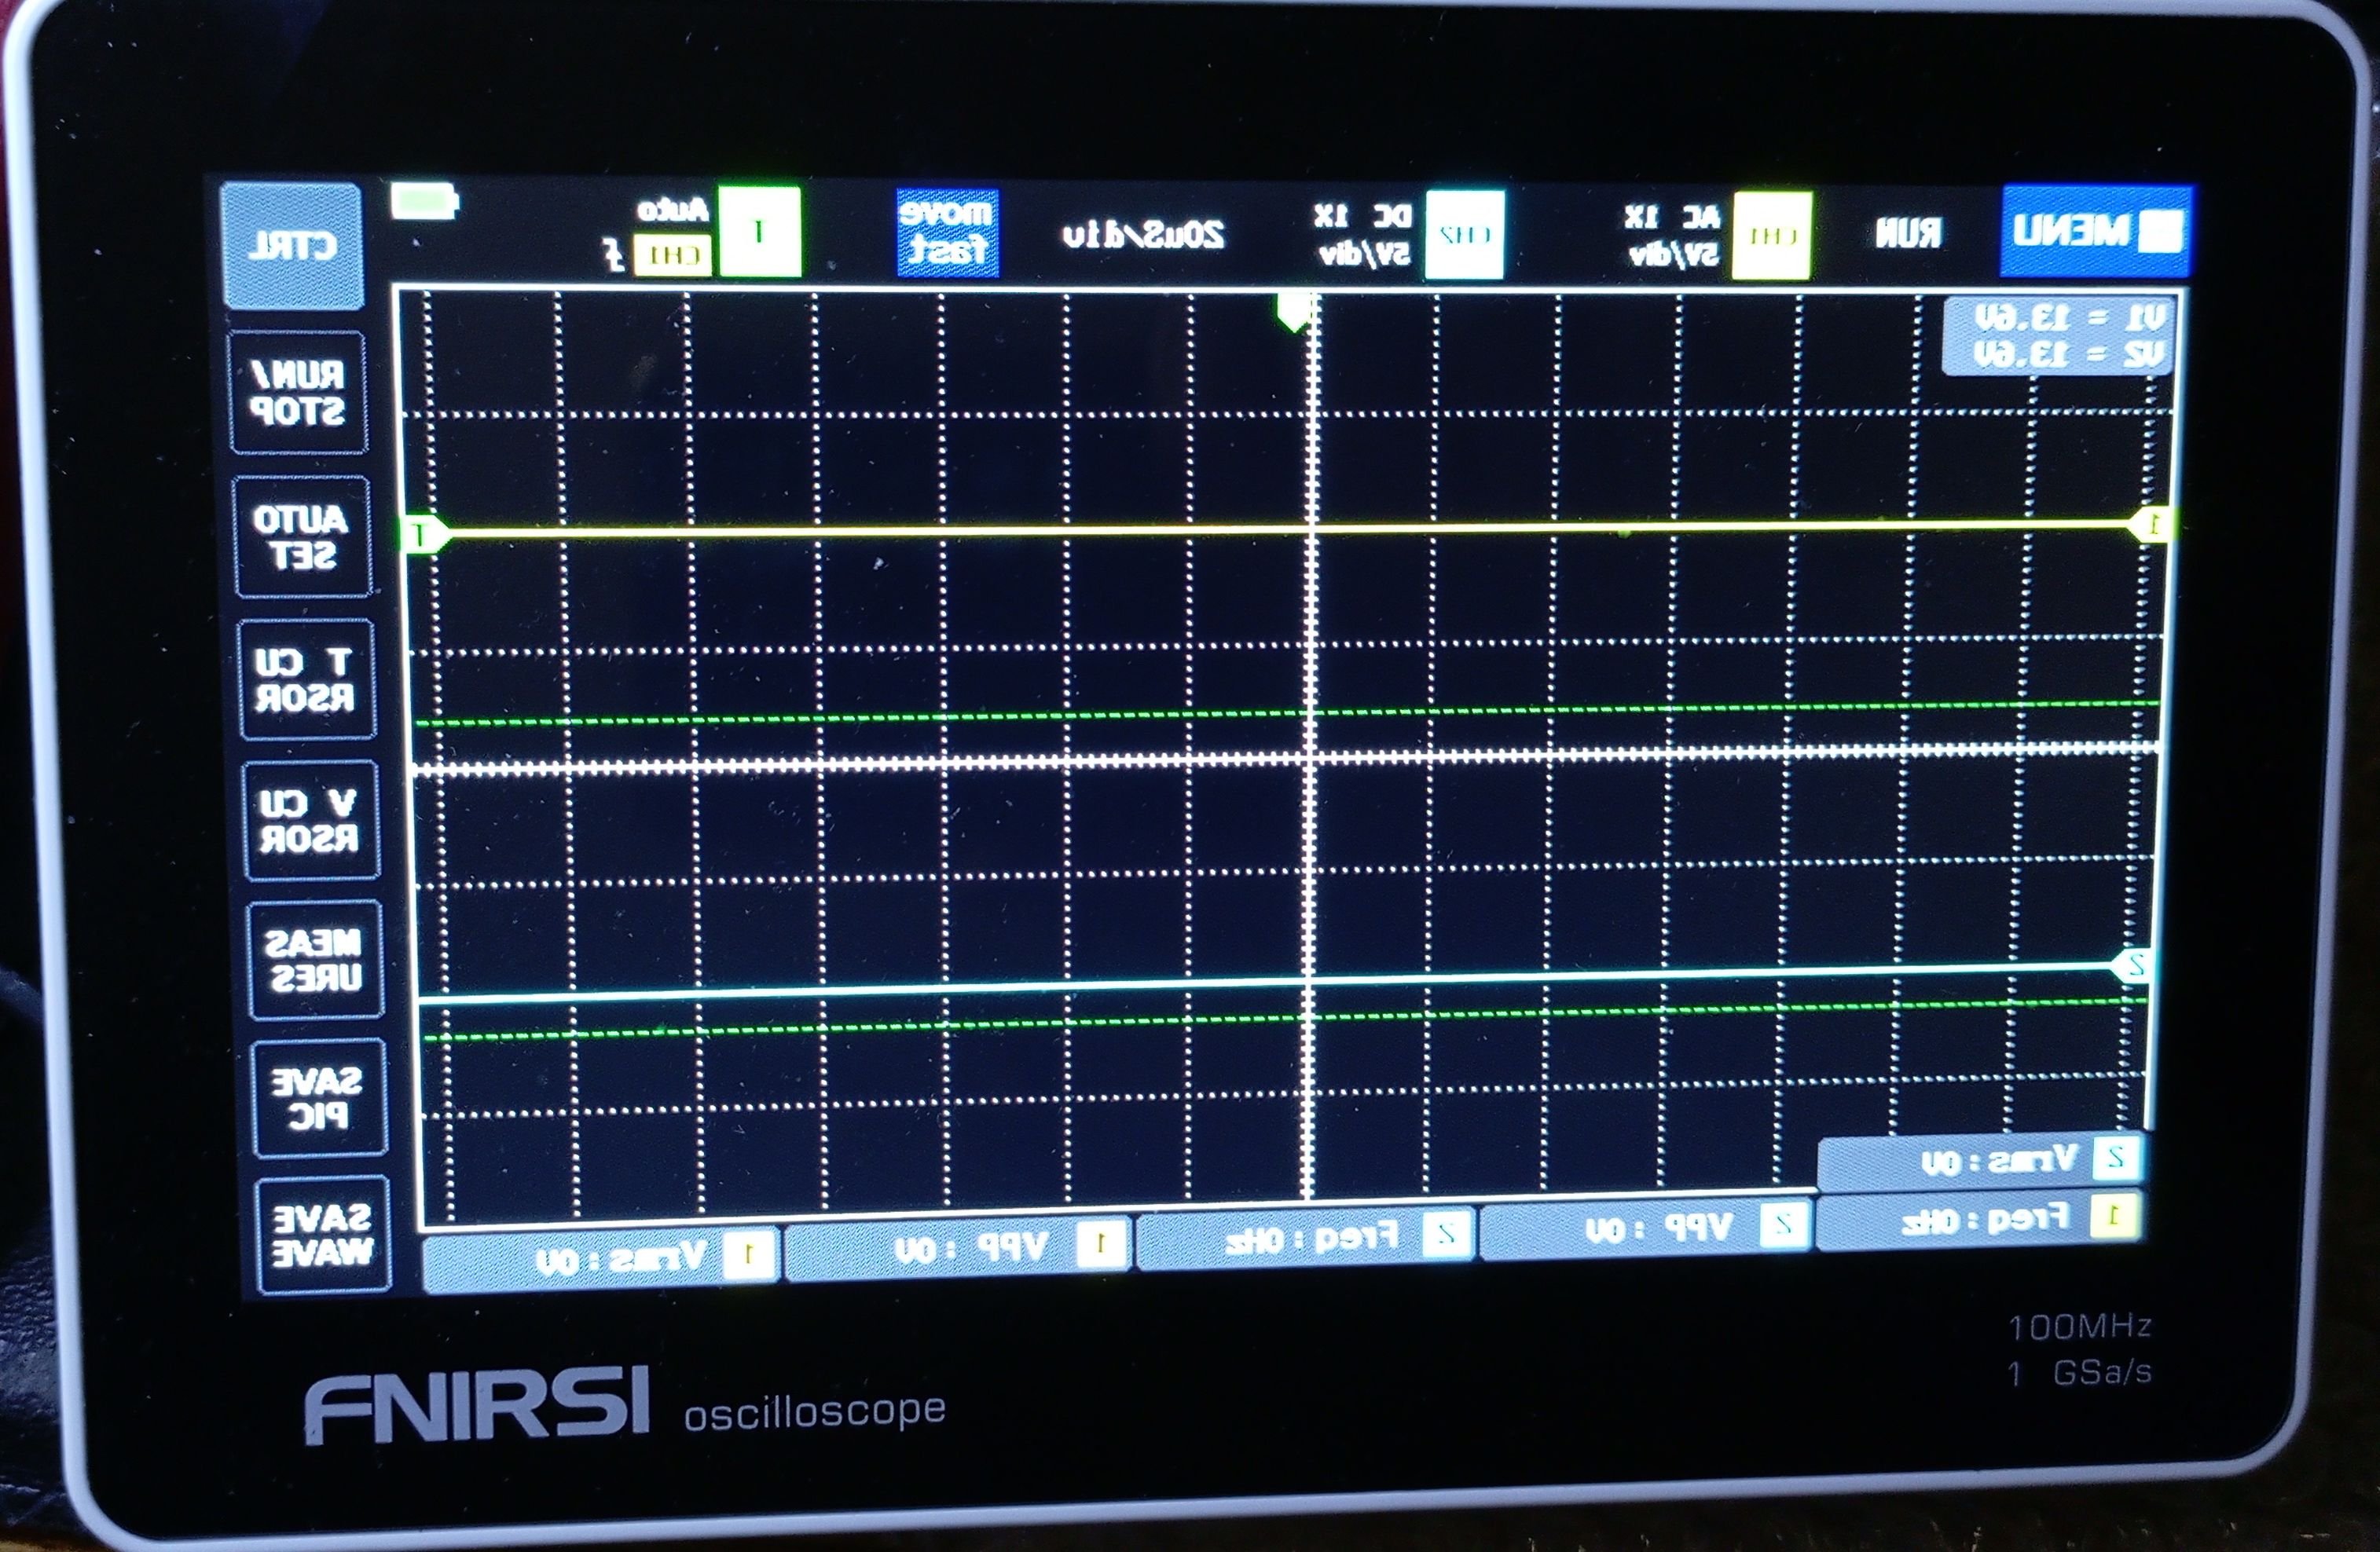Open the cyan CH2 channel settings box
Screen dimensions: 2380x1552
(x=1463, y=236)
